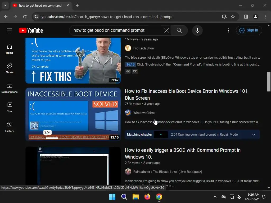Bookmark this page with the star icon
The height and width of the screenshot is (203, 271).
(x=233, y=17)
